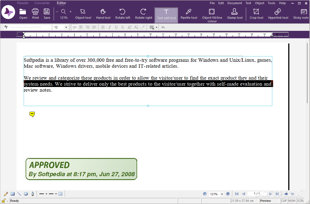Select the Object tool
The height and width of the screenshot is (204, 310).
(83, 14)
